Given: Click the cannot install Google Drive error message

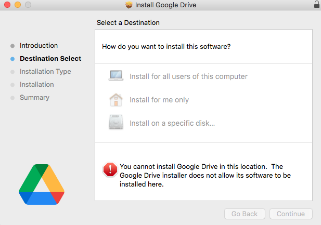Looking at the screenshot, I should pos(205,175).
